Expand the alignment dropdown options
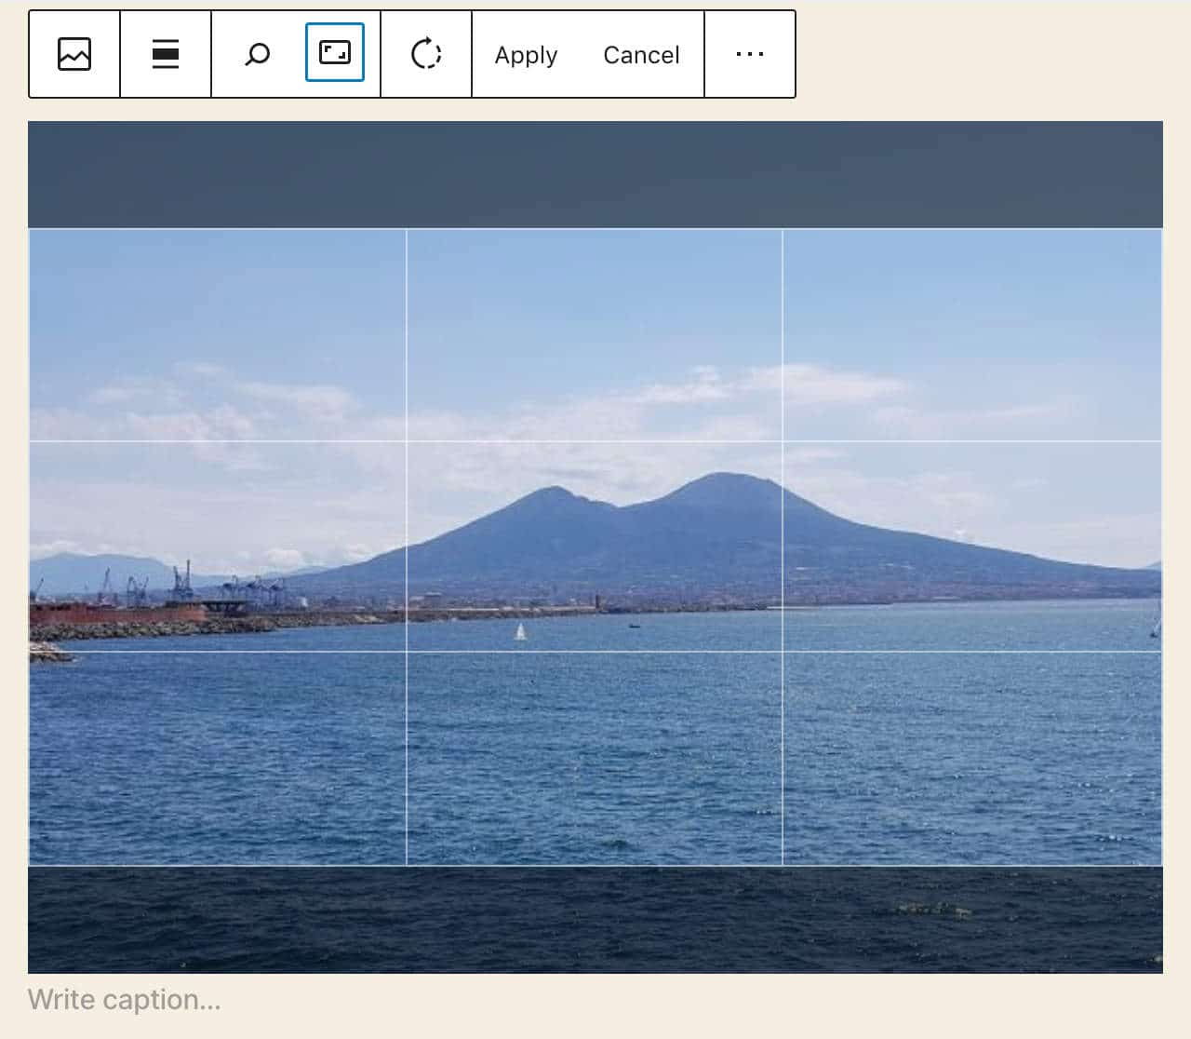This screenshot has width=1191, height=1039. [x=165, y=54]
